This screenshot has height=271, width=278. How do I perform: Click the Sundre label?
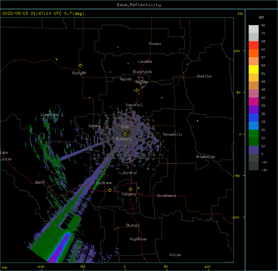(94, 126)
